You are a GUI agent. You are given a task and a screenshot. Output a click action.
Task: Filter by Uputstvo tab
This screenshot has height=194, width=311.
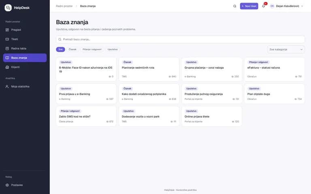[113, 49]
